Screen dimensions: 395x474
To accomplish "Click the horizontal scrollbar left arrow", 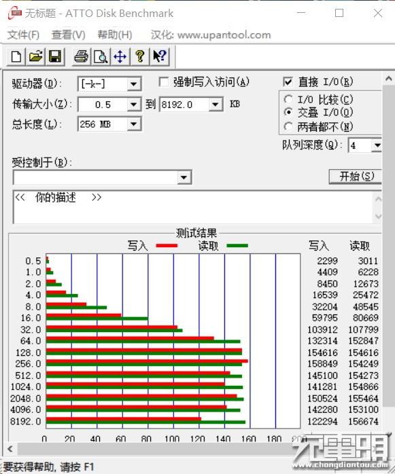I will pos(10,449).
